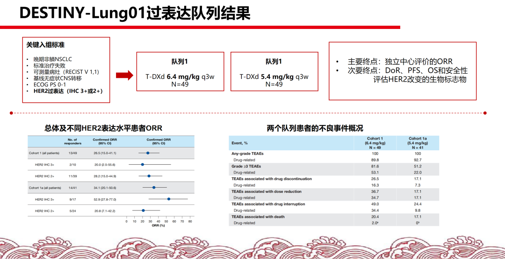Select the row label Grade ≥3 TEAEs
Viewport: 505px width, 259px height.
(x=246, y=166)
